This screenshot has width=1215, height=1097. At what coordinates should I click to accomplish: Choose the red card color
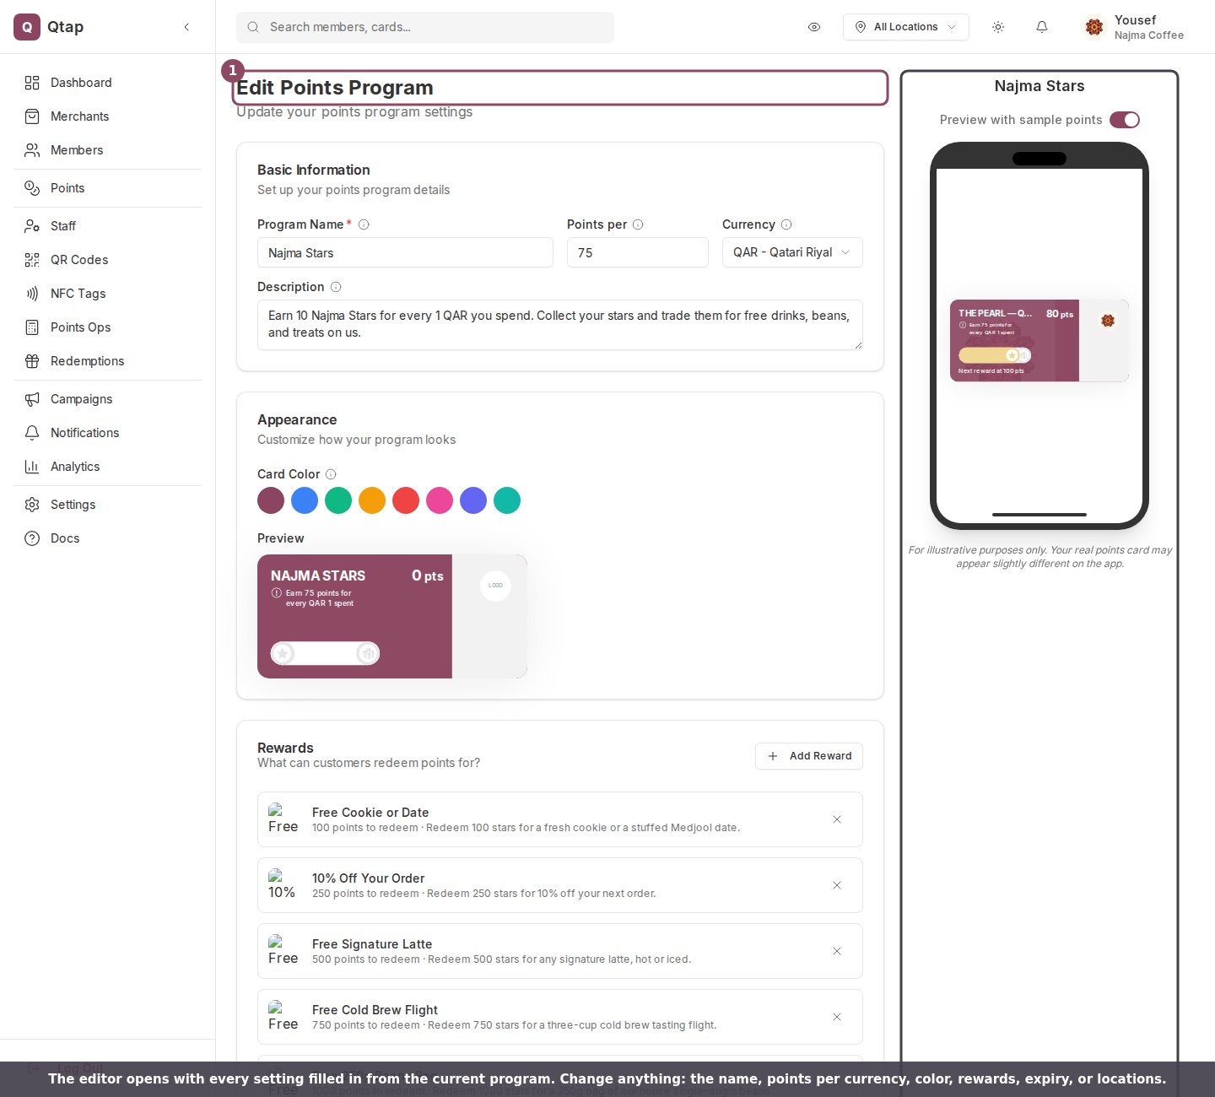tap(406, 500)
